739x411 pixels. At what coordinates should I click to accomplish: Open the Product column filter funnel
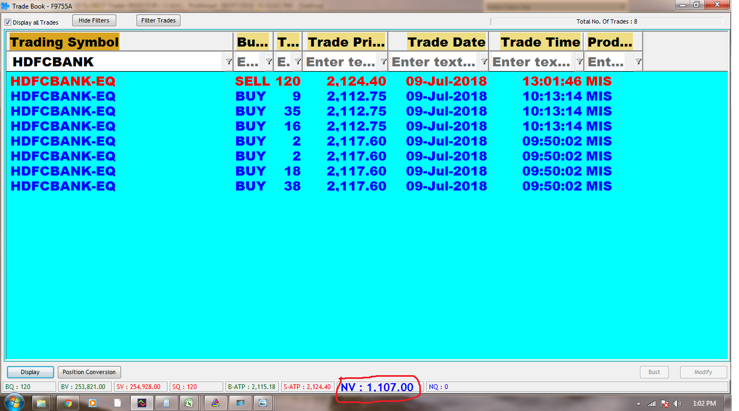638,62
